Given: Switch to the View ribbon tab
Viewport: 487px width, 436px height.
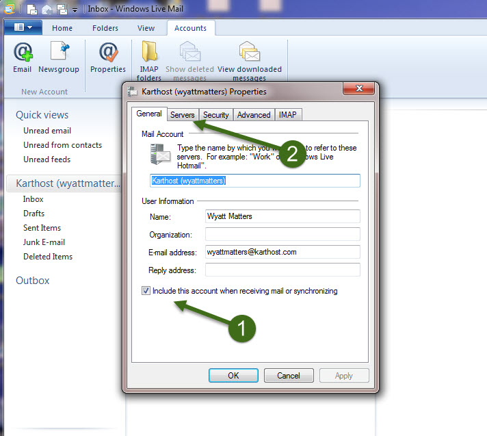Looking at the screenshot, I should (x=146, y=28).
